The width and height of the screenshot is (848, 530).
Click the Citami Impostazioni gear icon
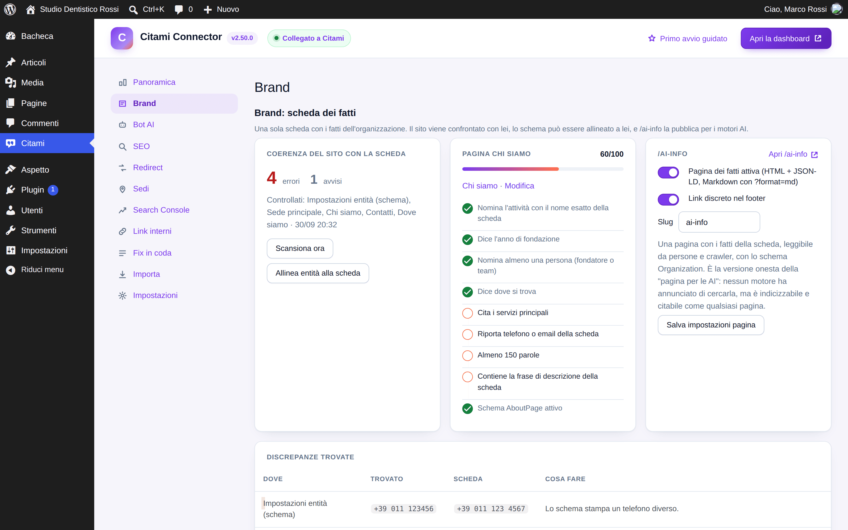(x=122, y=296)
